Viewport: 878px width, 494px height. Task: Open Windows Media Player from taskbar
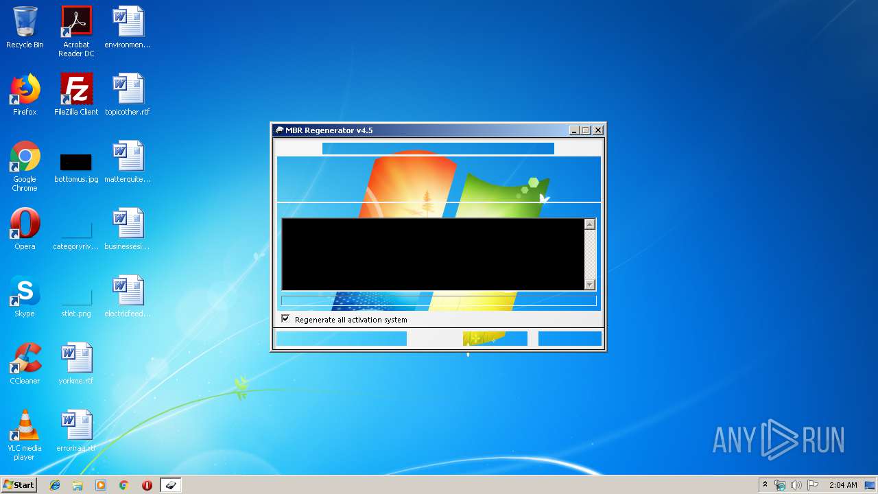click(x=101, y=485)
